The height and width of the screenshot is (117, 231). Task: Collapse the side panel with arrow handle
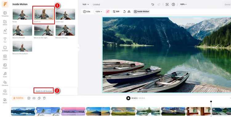[78, 48]
